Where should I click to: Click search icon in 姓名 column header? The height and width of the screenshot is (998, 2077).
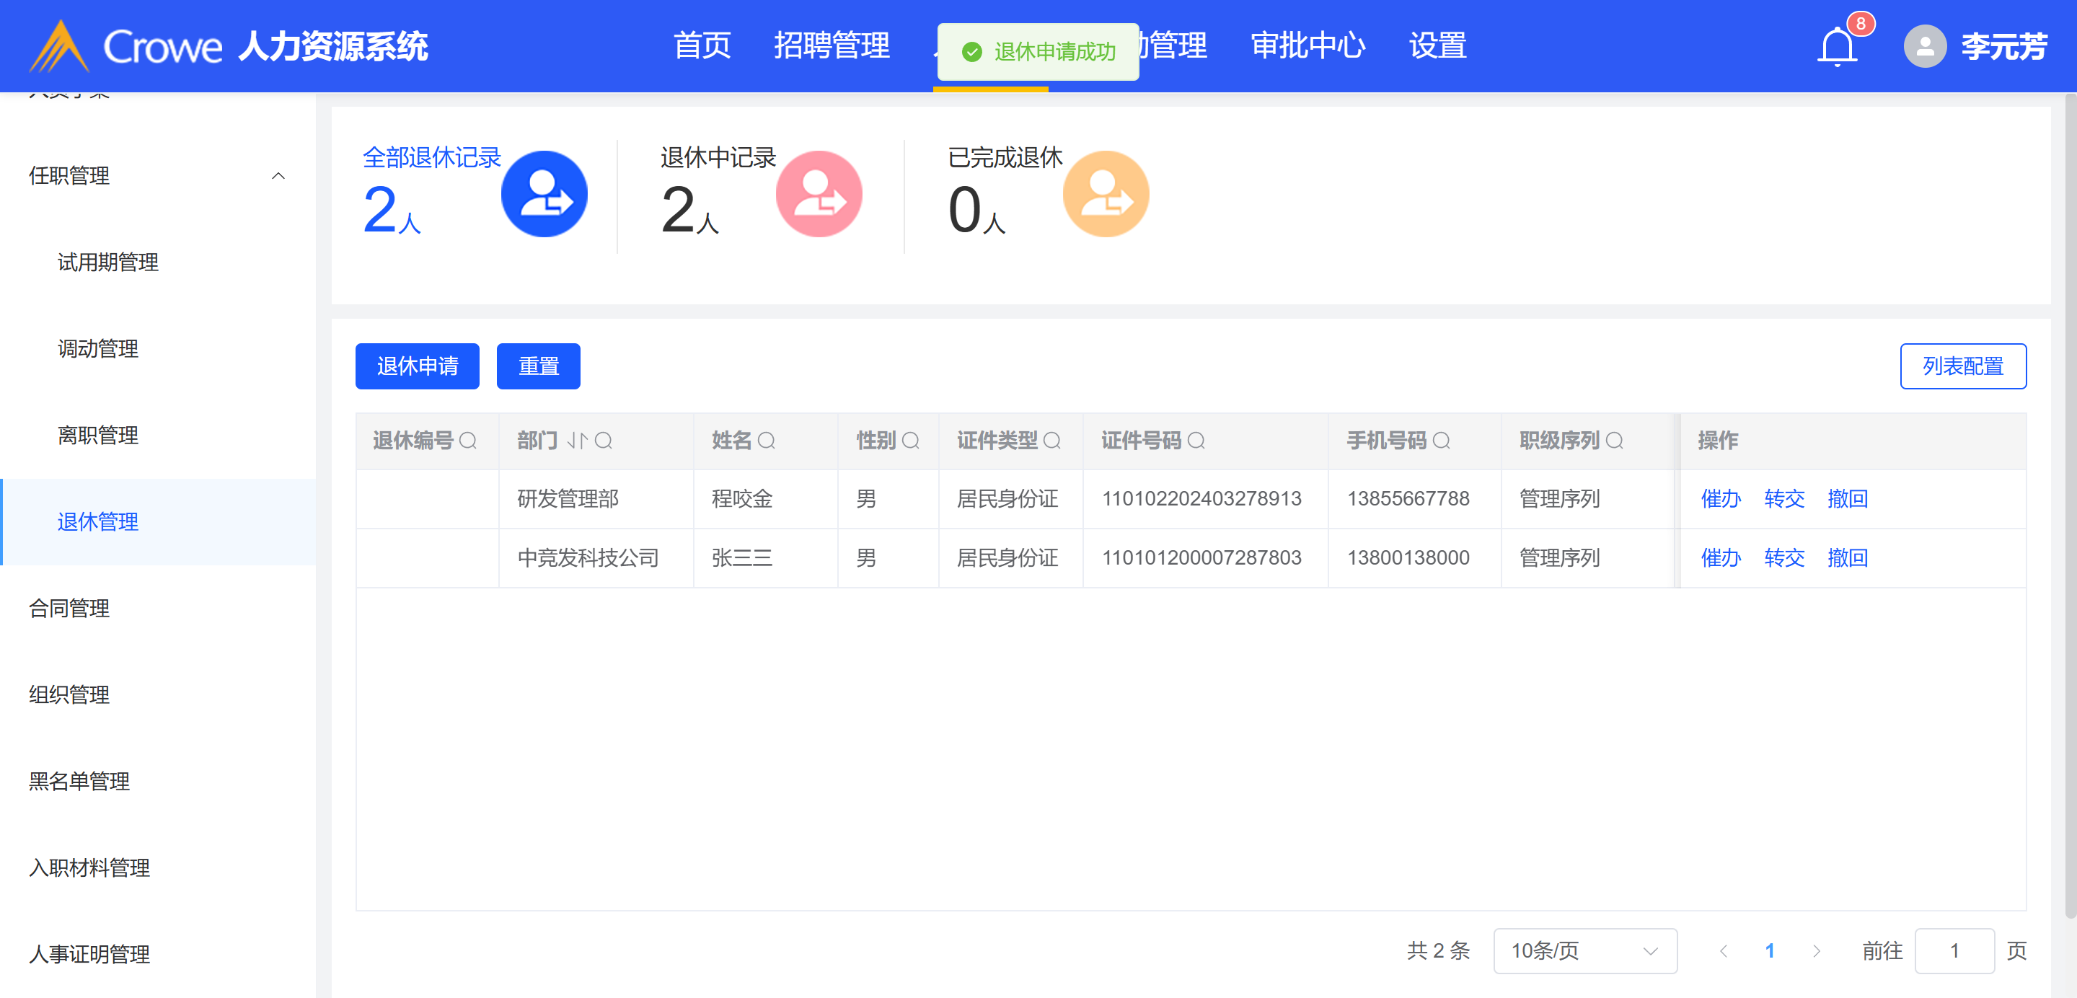pos(766,440)
